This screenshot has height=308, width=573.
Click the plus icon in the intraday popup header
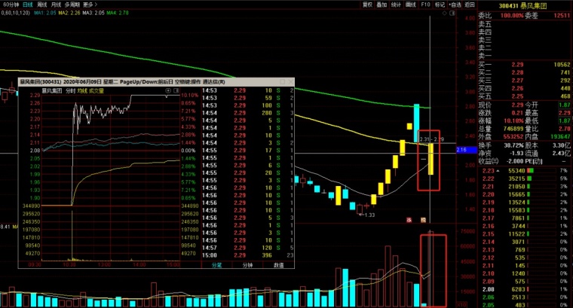168,90
